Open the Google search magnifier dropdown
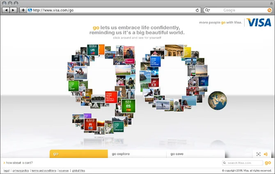Viewport: 275px width, 174px height. point(207,10)
